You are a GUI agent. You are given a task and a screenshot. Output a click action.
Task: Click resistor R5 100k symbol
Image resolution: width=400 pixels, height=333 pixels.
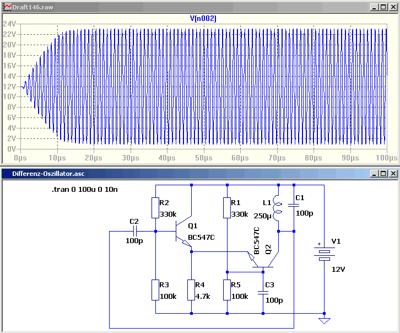[227, 290]
